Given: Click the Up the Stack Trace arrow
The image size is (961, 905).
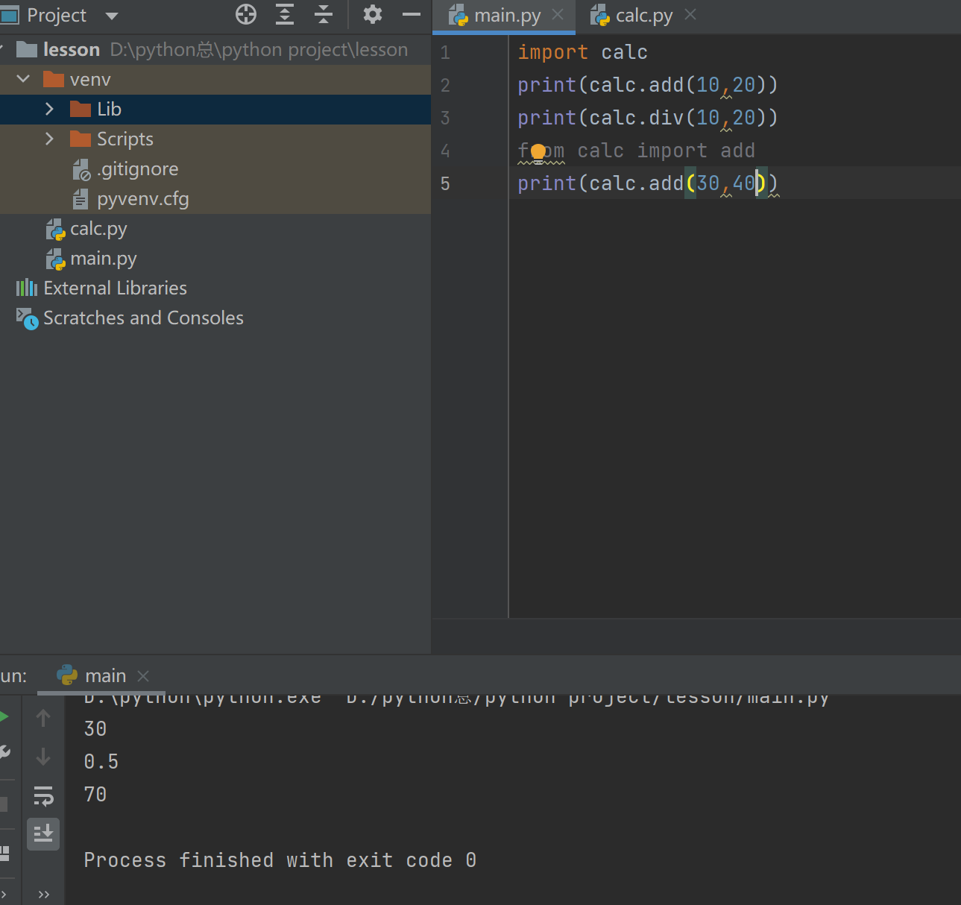Looking at the screenshot, I should 43,718.
